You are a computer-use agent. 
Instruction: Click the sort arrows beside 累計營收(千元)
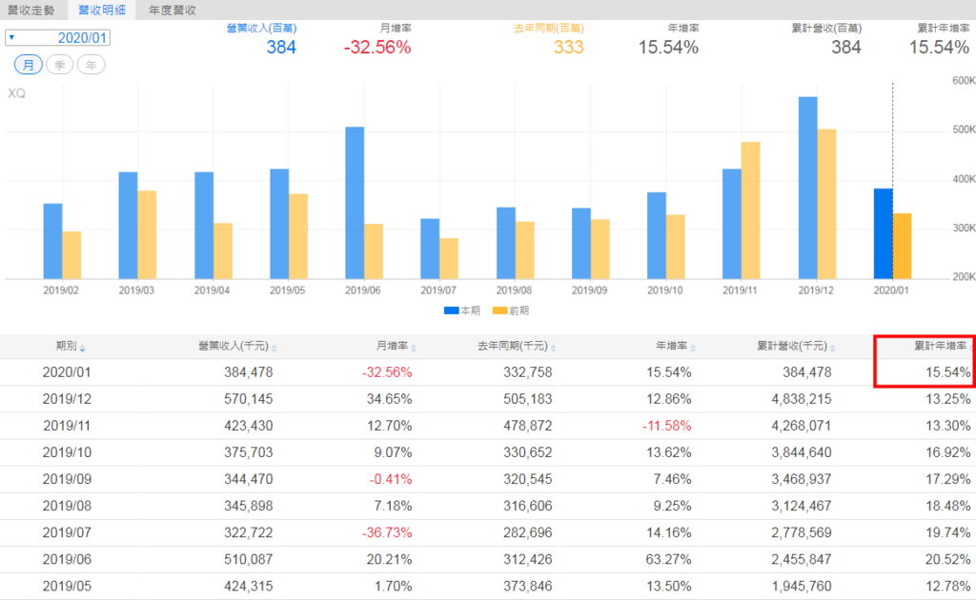tap(833, 349)
